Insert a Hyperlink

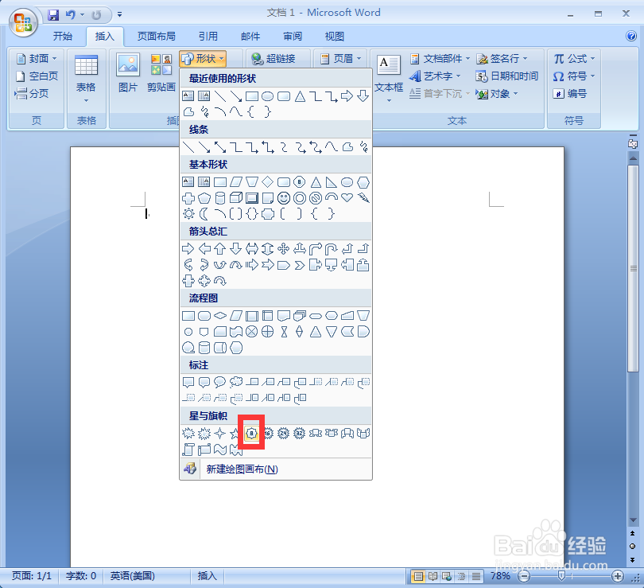coord(274,59)
